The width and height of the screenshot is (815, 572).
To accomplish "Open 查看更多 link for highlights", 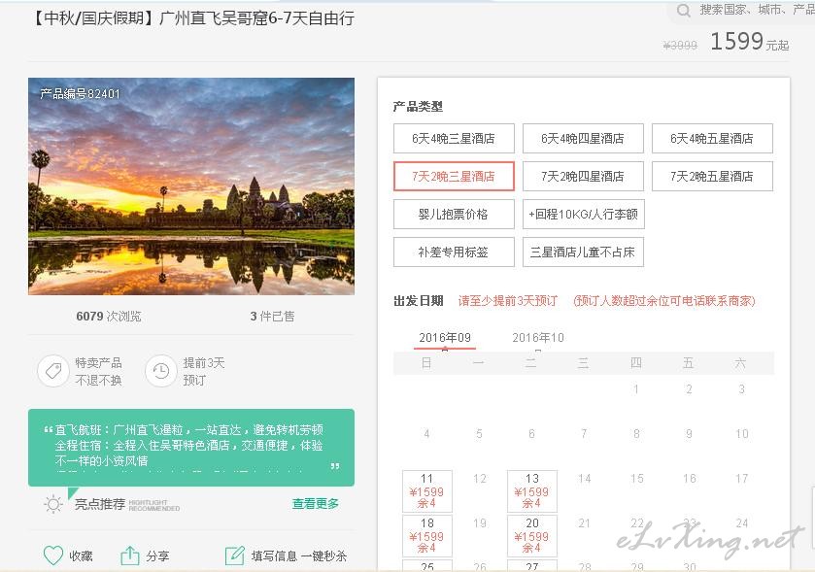I will pos(316,503).
